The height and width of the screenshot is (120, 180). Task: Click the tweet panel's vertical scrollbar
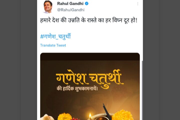tap(142, 90)
